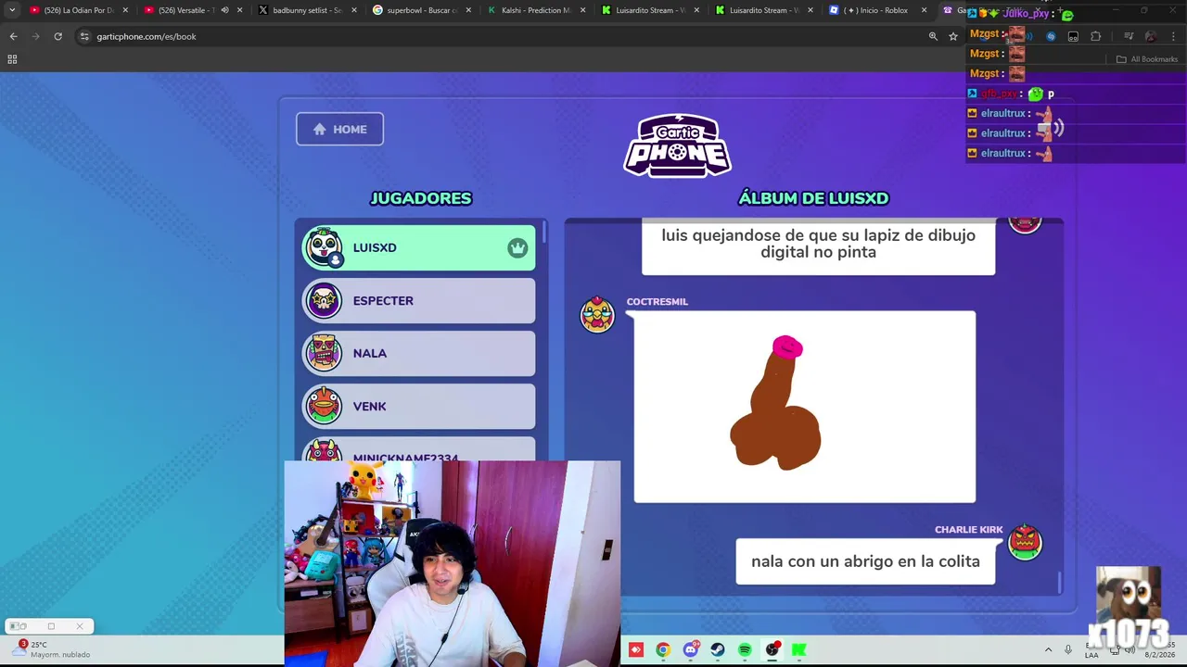Screen dimensions: 1187x667
Task: Click CHARLIE KIRK's devil avatar
Action: pyautogui.click(x=1025, y=542)
